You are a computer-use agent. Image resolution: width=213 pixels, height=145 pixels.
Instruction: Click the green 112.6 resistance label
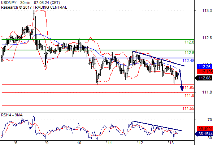click(x=190, y=53)
